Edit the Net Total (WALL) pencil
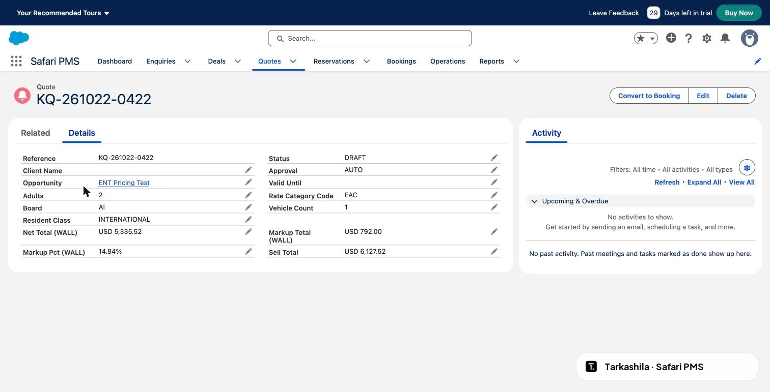 (x=249, y=231)
